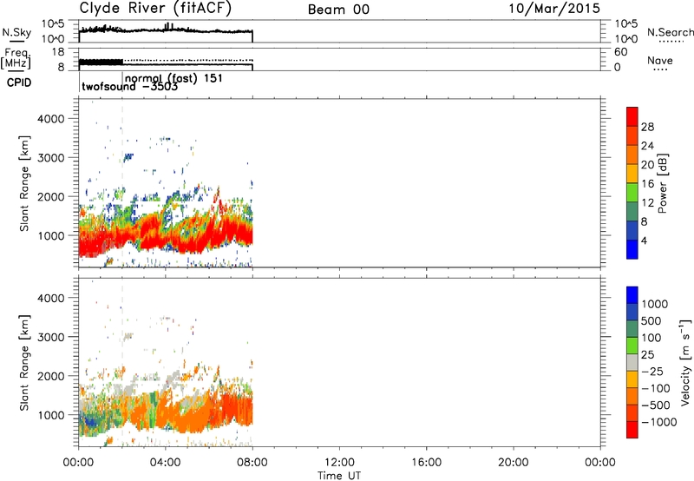Select the red top segment of Power colorbar

tap(632, 117)
